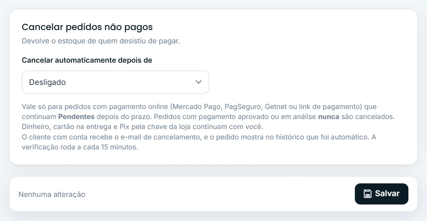
Task: Click the 'Nenhuma alteração' status text
Action: point(52,194)
